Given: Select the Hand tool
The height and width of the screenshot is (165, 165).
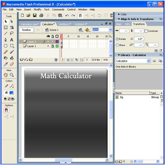Looking at the screenshot, I should (x=6, y=75).
